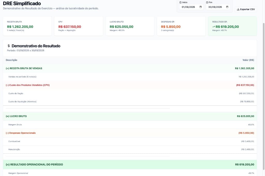
Task: Click the small calendar icon beside Início label
Action: (x=180, y=2)
